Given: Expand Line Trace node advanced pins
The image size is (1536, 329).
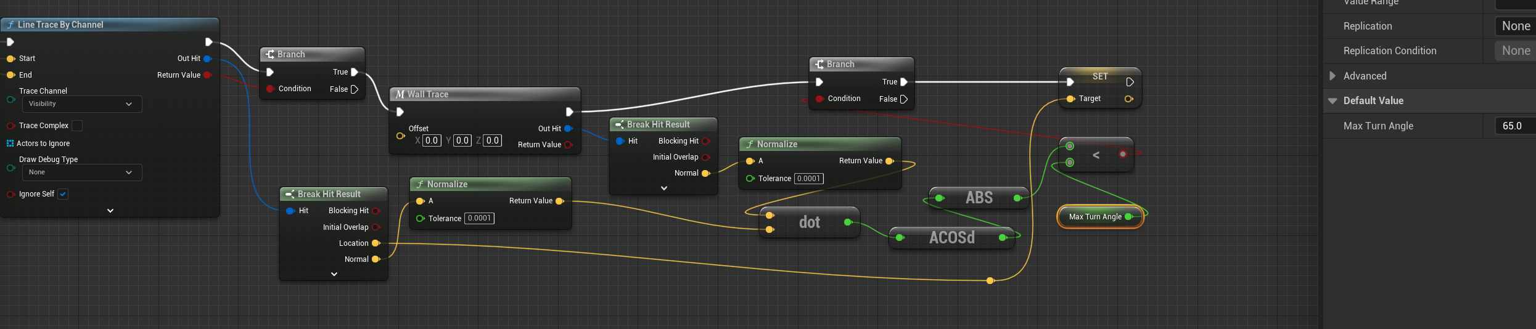Looking at the screenshot, I should 110,211.
